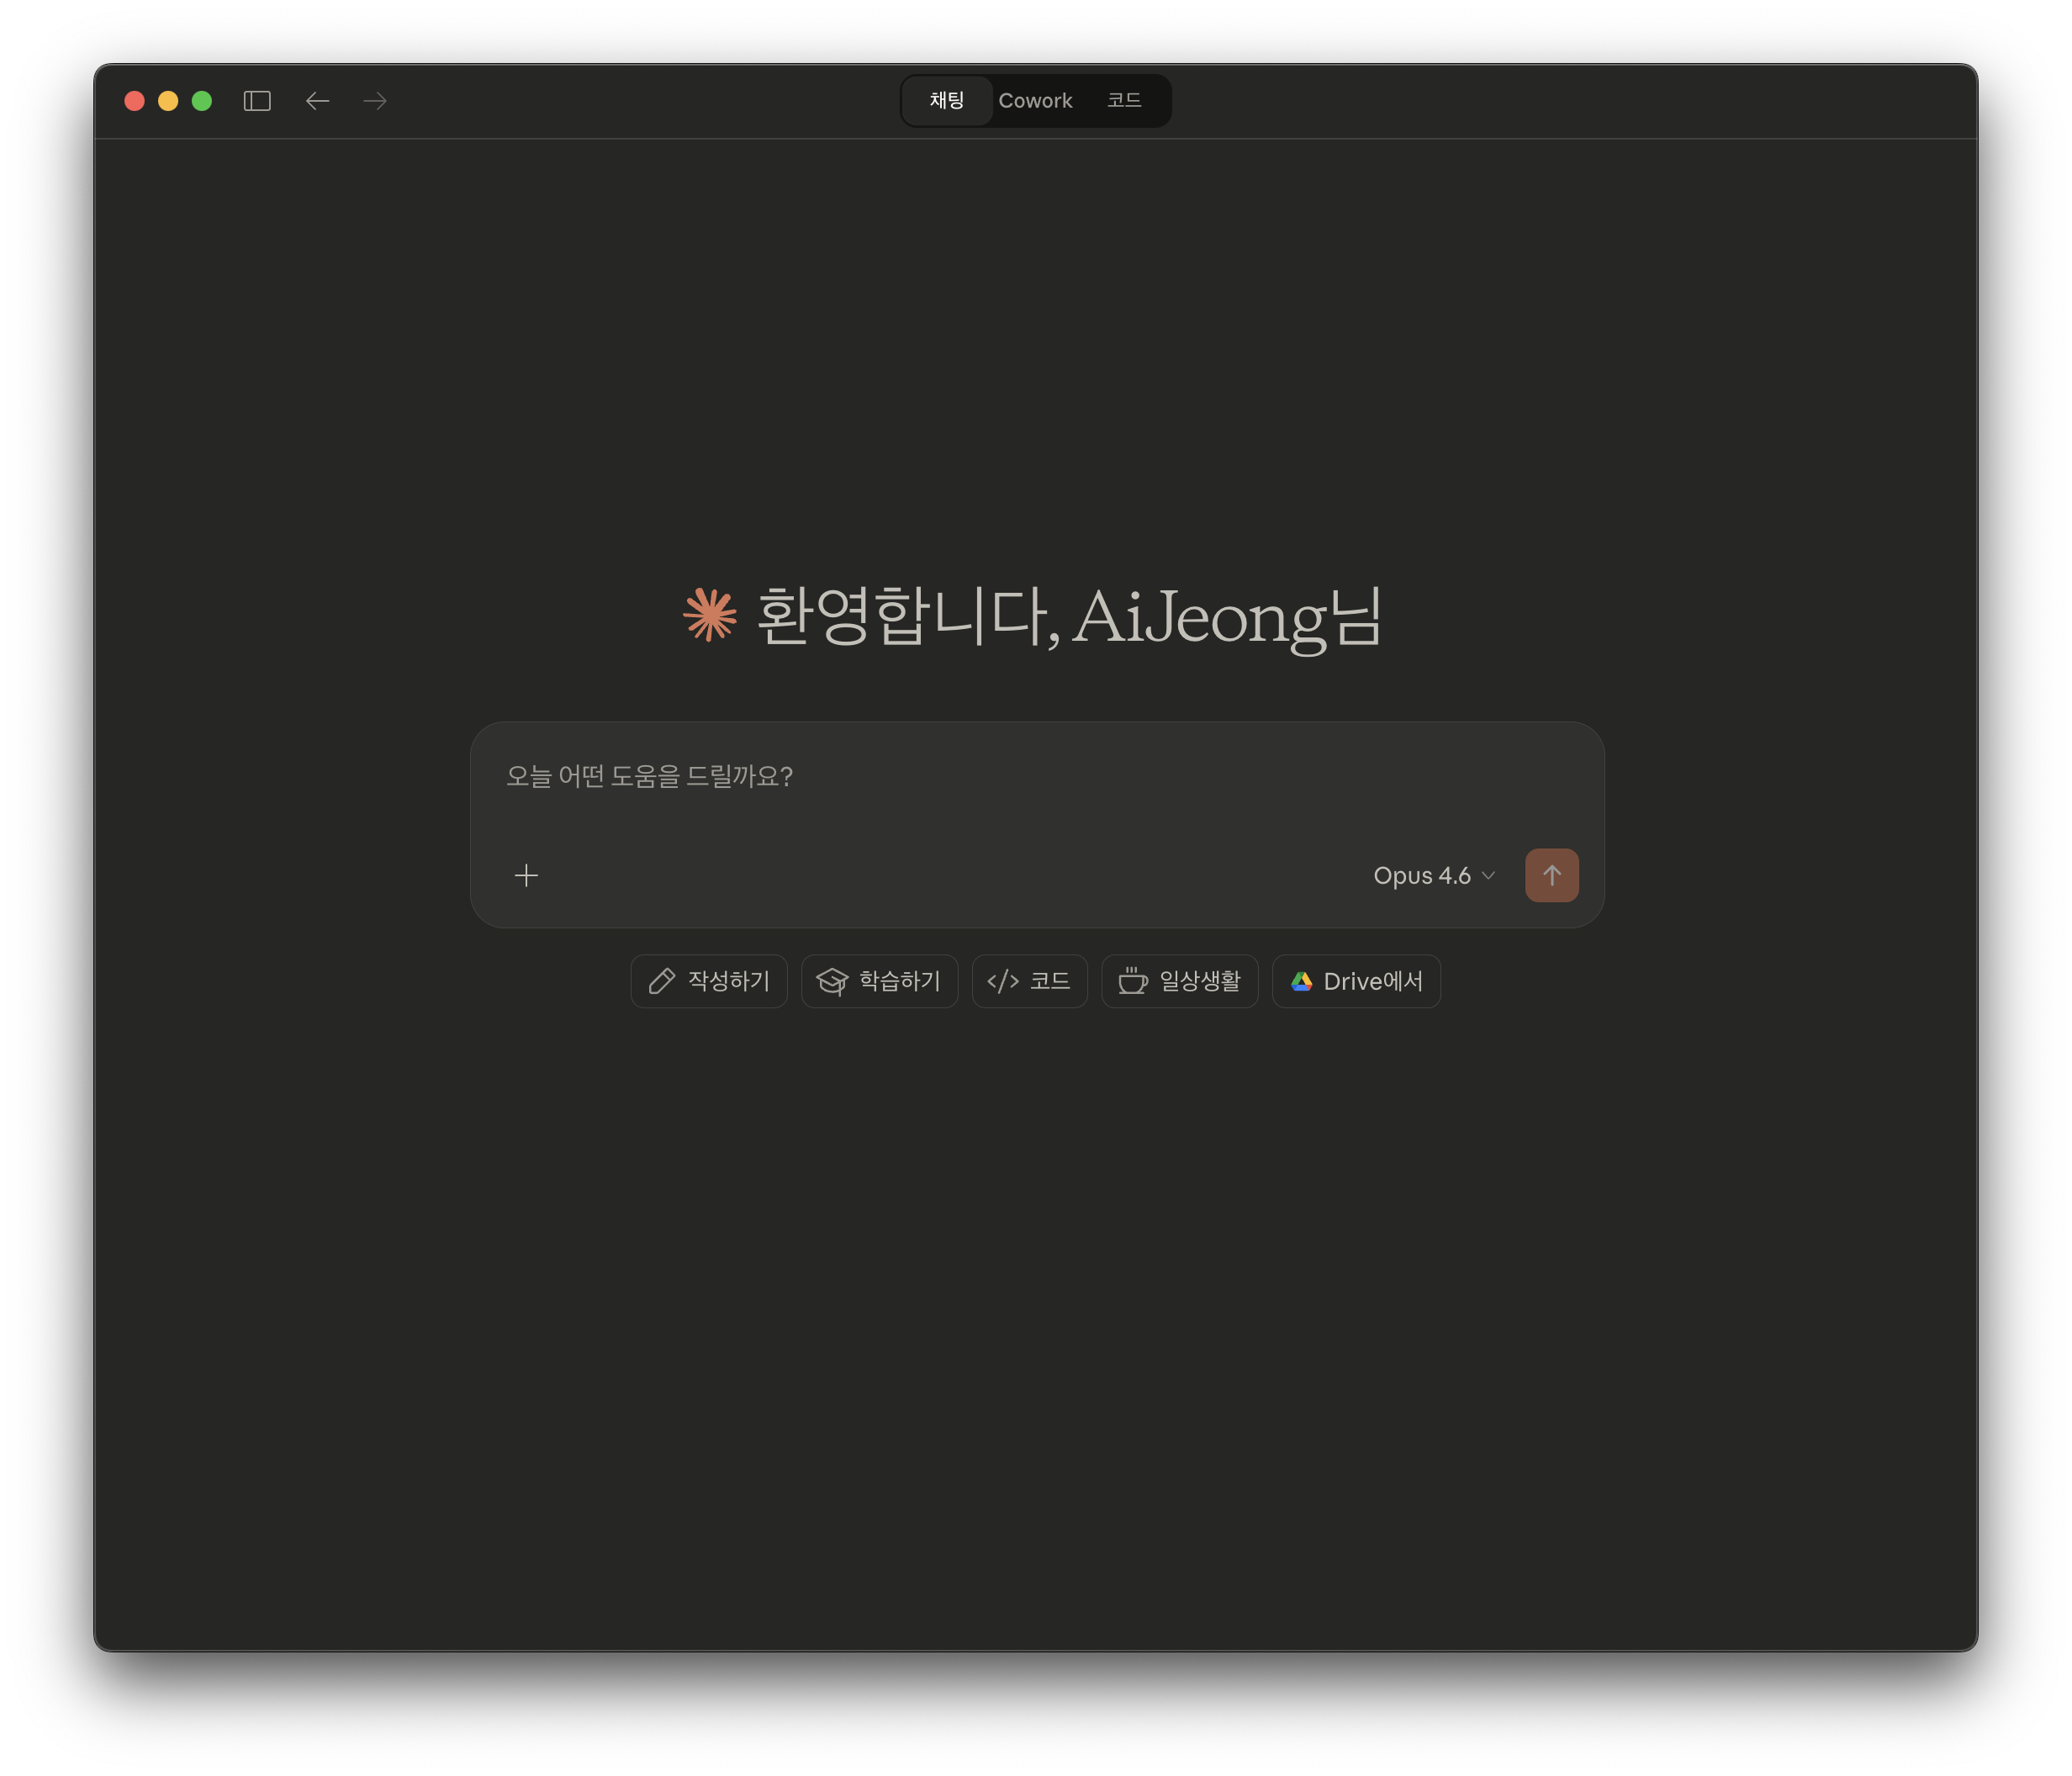Click the pencil icon for 작성하기

click(x=662, y=981)
